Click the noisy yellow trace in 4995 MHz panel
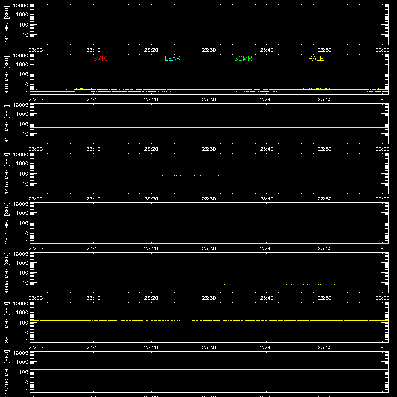The height and width of the screenshot is (397, 397). coord(209,287)
